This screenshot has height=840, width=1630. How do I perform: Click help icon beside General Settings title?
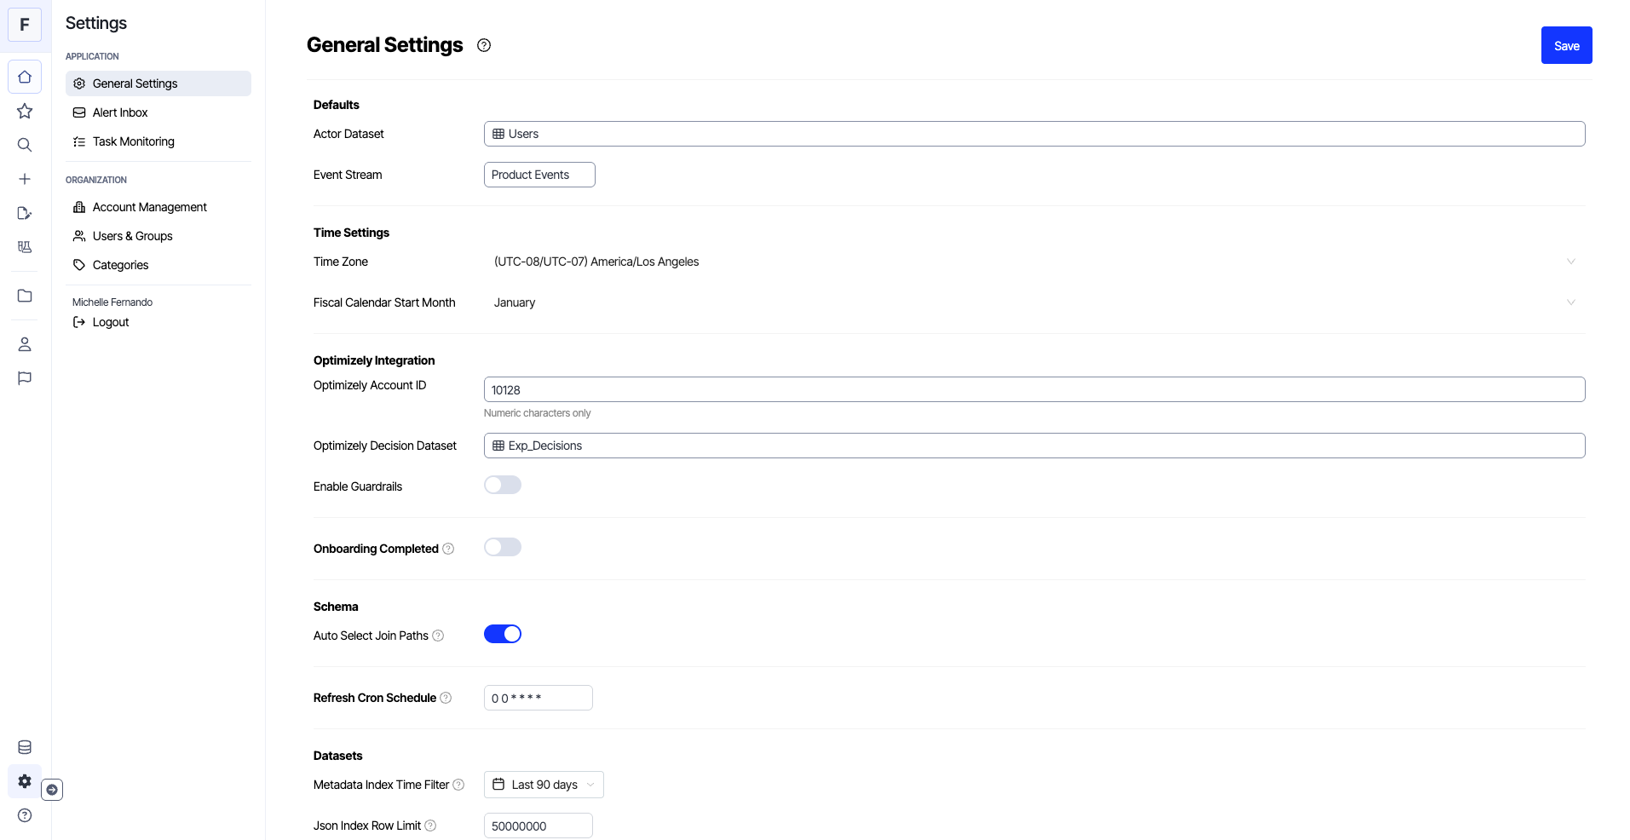point(484,45)
